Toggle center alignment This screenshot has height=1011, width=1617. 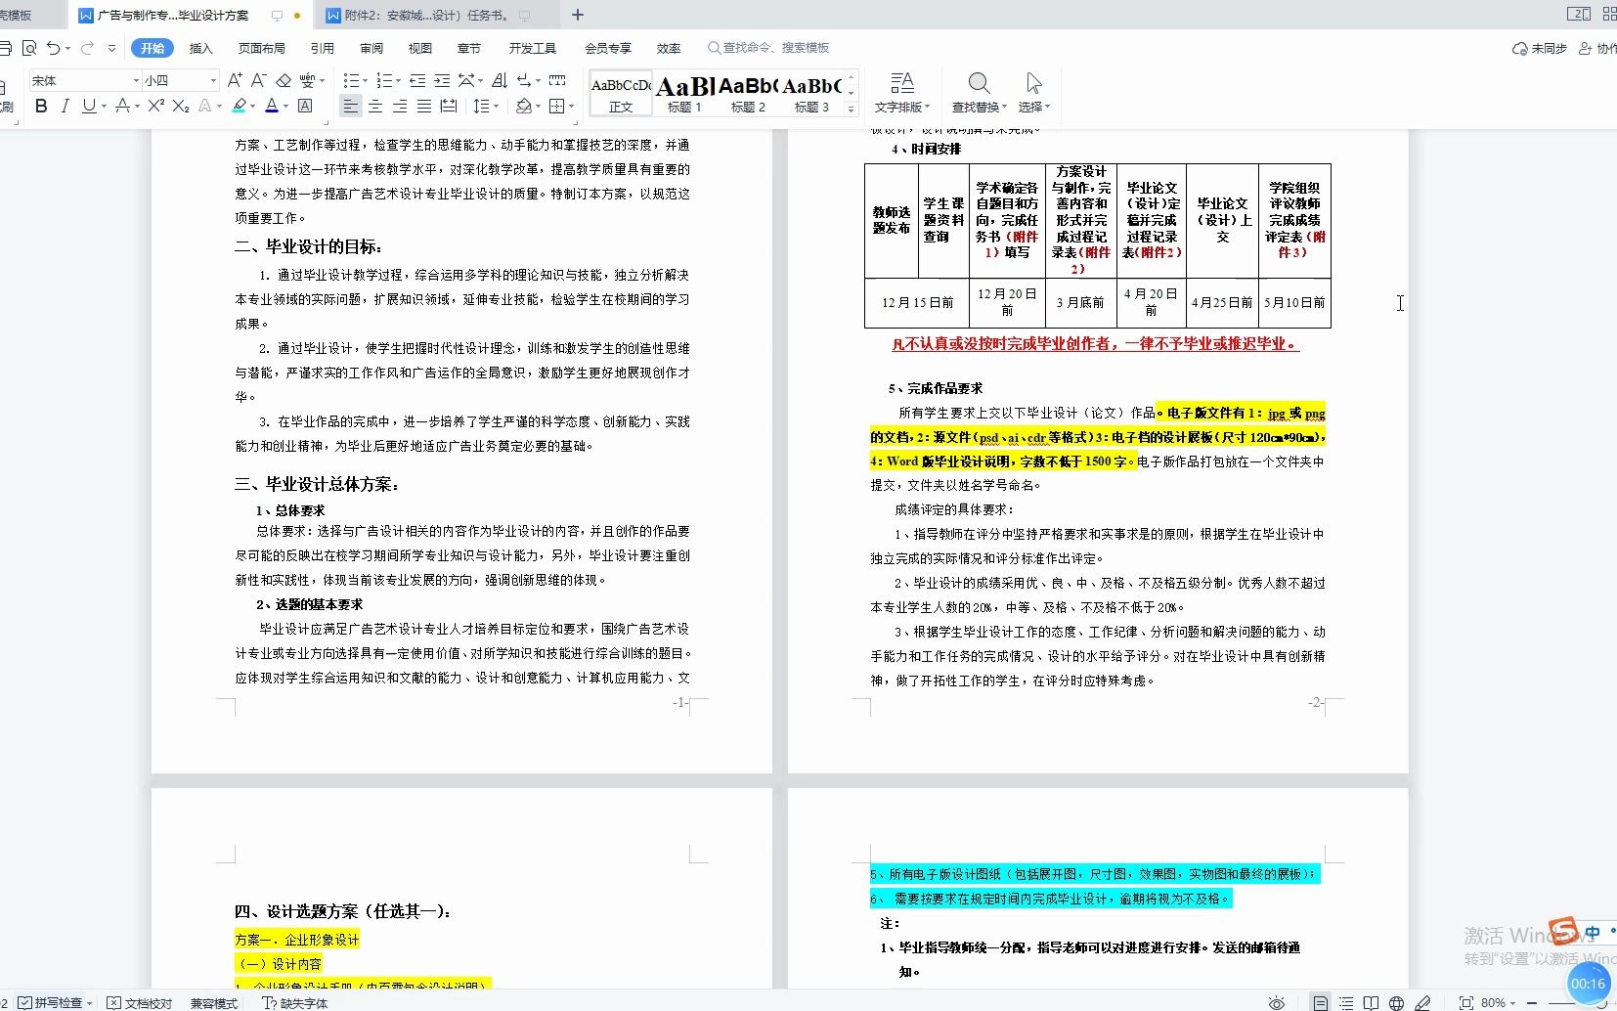click(x=375, y=106)
